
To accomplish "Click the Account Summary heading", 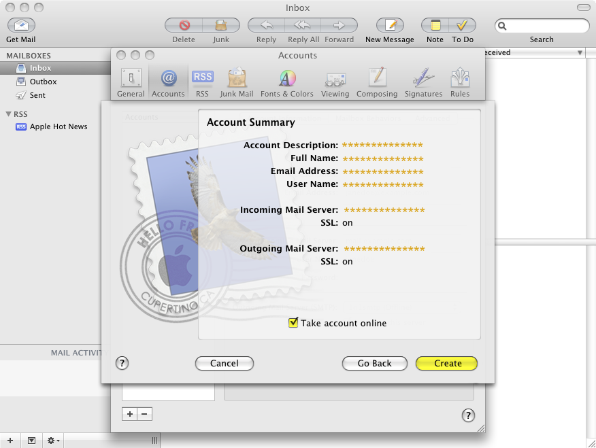I will [251, 122].
